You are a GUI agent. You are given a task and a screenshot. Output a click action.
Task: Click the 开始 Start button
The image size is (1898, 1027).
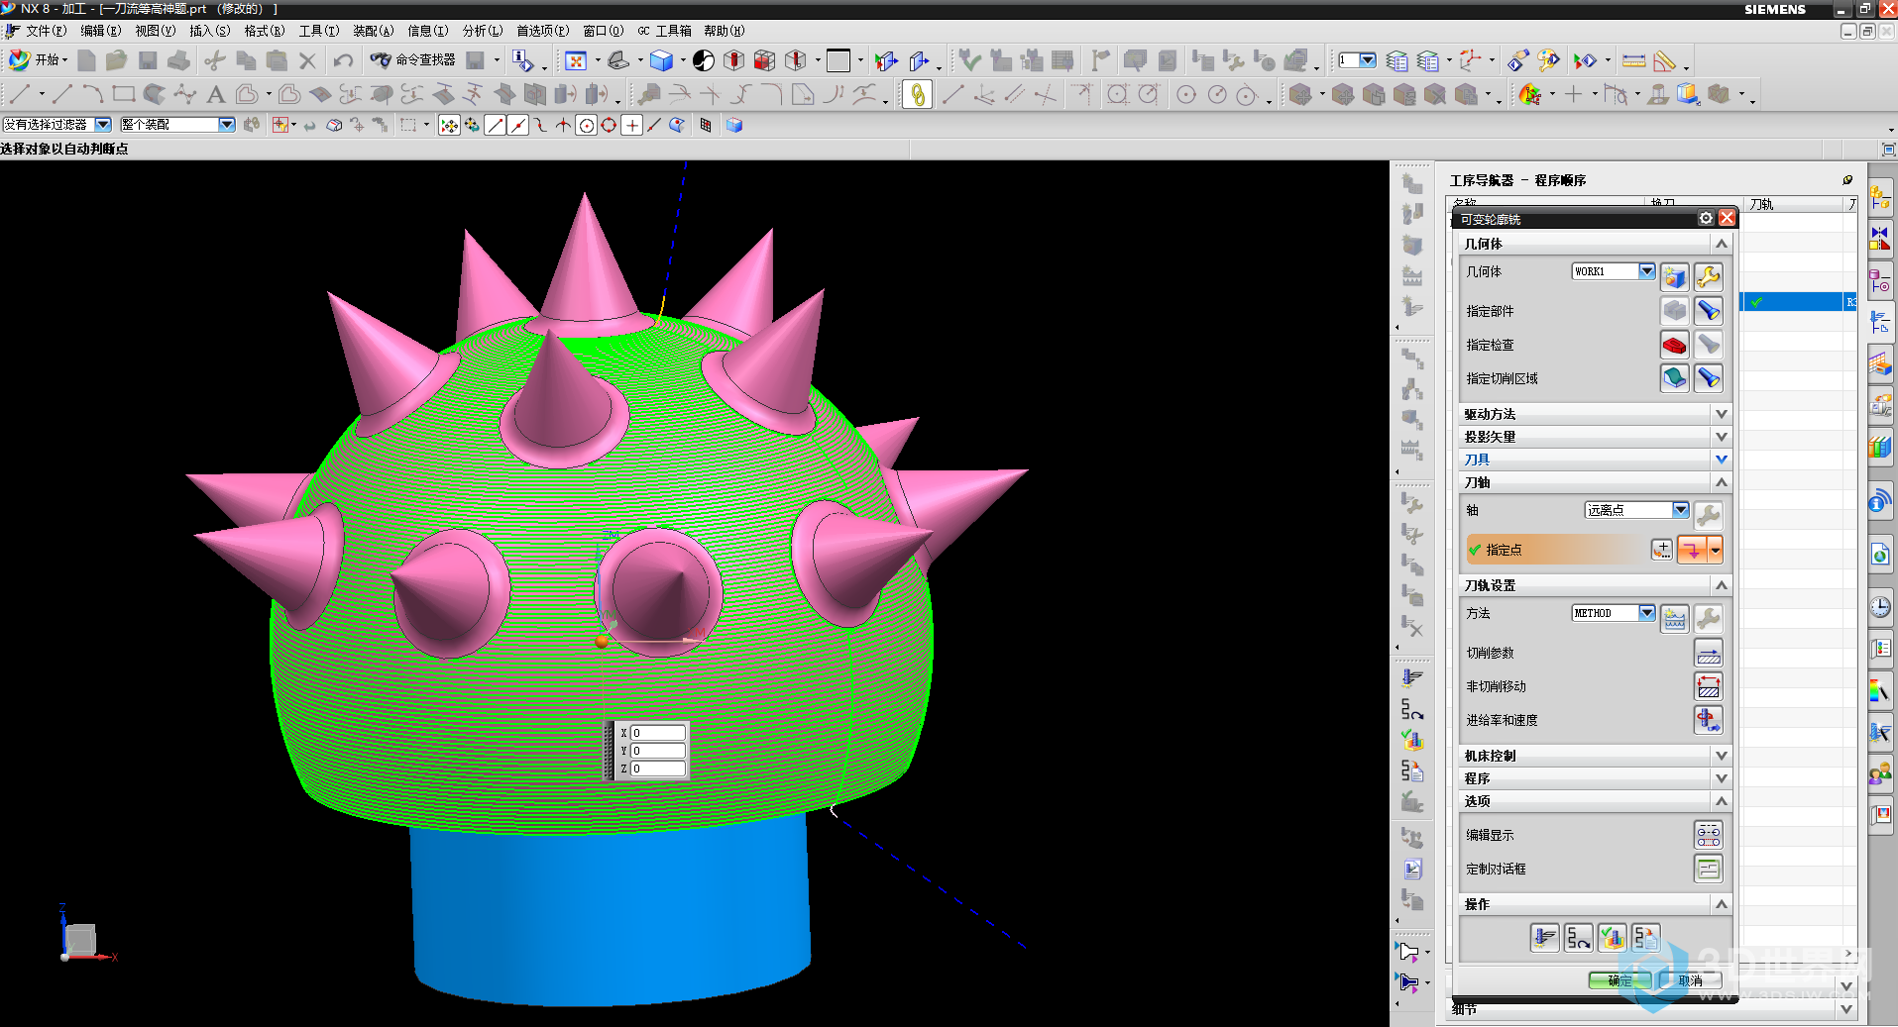click(x=38, y=60)
